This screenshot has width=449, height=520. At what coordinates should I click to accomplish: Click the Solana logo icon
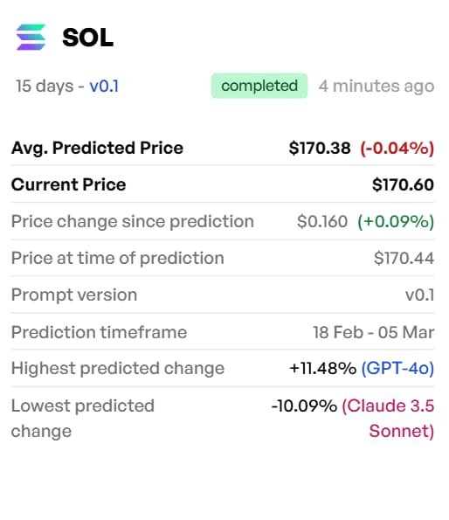coord(31,37)
